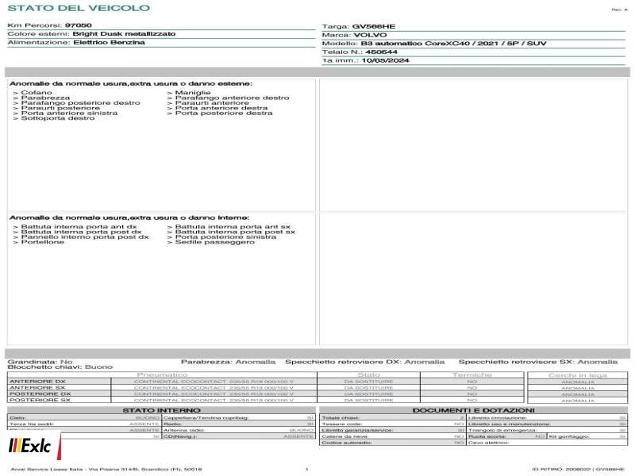Click the 'STATO DEL VEICOLO' title
Image resolution: width=635 pixels, height=476 pixels.
click(79, 8)
